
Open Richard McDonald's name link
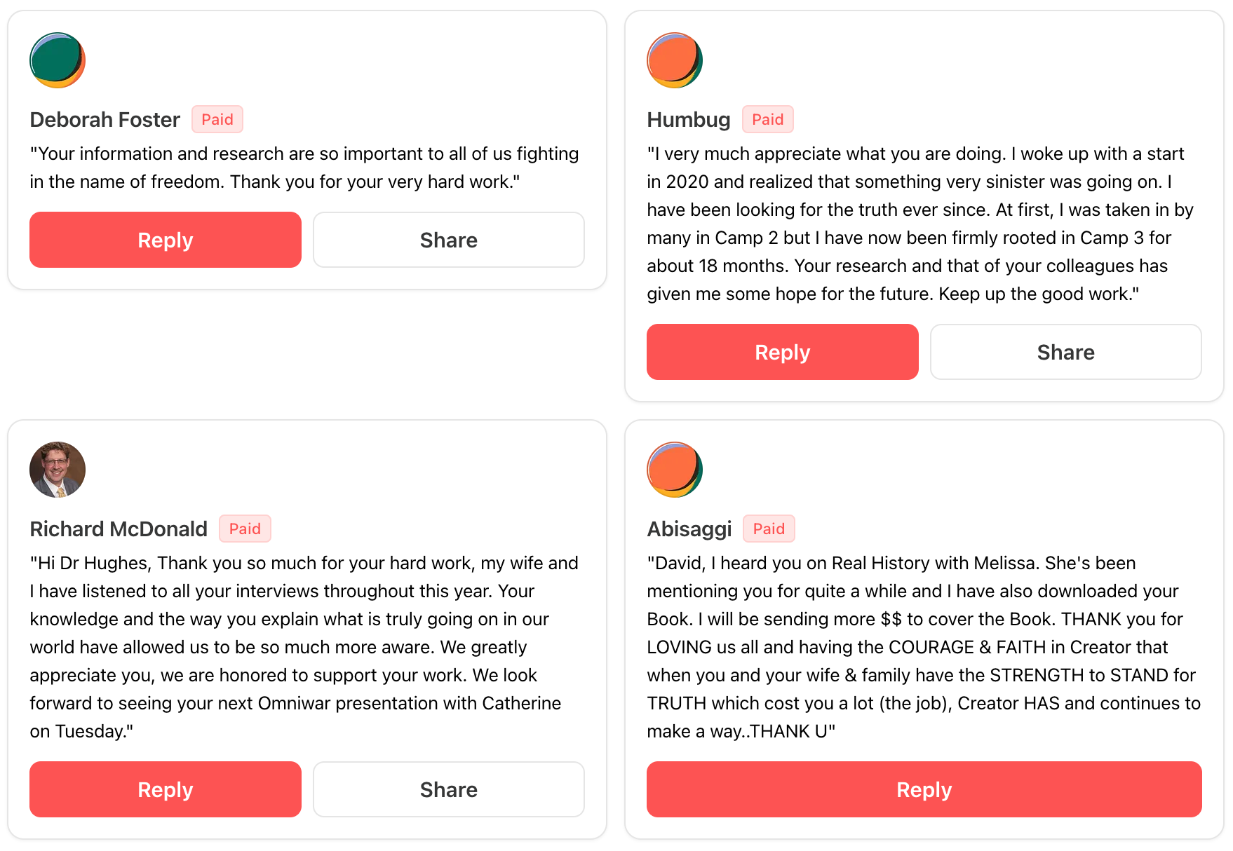[x=119, y=529]
